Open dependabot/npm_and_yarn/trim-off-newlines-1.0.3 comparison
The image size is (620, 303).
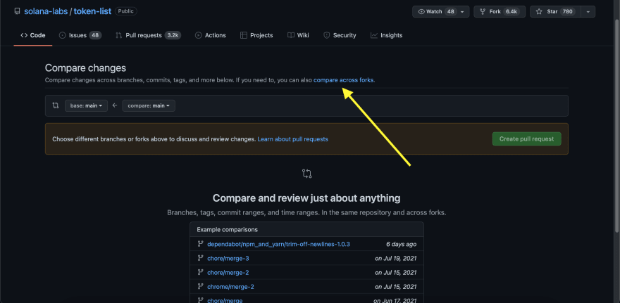pos(278,244)
